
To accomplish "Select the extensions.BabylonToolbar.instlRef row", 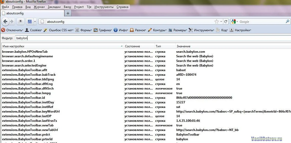I will pyautogui.click(x=146, y=107).
